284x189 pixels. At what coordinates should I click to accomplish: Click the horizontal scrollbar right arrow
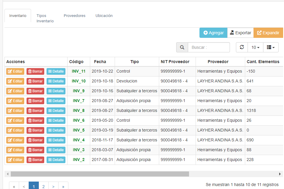(x=280, y=174)
